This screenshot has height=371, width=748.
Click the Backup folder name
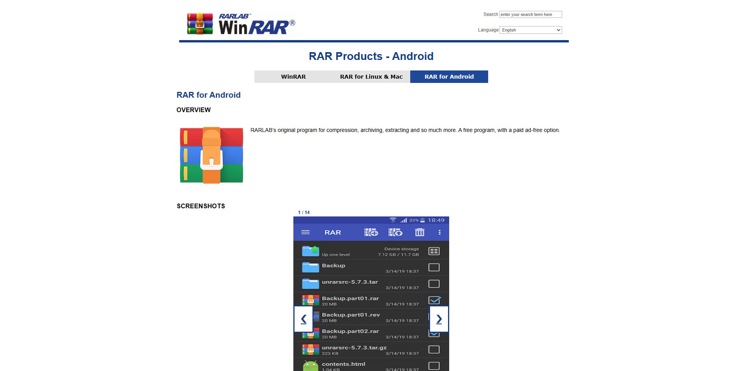pyautogui.click(x=333, y=266)
